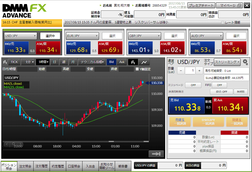Close all USD/JPY positions button
Image resolution: width=252 pixels, height=172 pixels.
click(208, 122)
